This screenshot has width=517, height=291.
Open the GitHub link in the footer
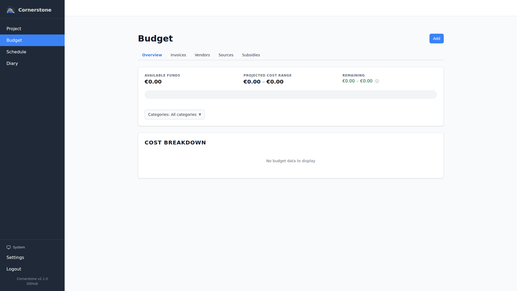tap(32, 283)
